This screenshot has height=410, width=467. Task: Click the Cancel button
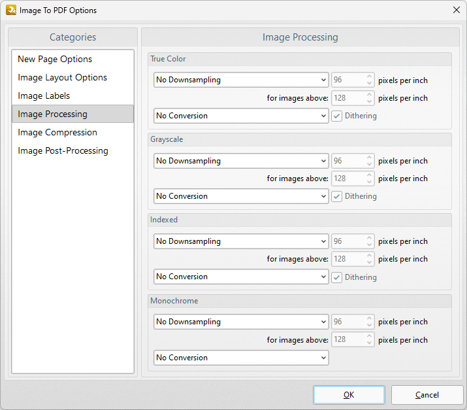pos(427,395)
